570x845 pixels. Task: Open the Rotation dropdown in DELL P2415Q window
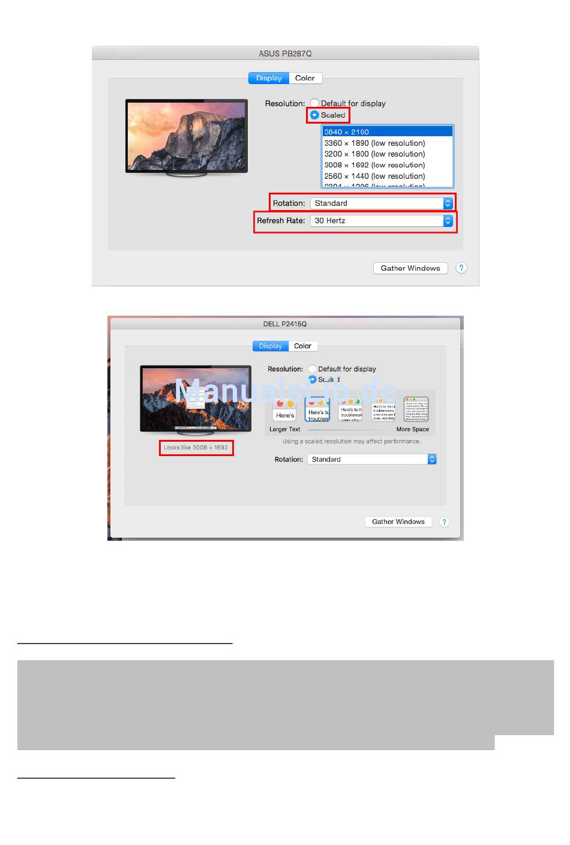tap(372, 460)
